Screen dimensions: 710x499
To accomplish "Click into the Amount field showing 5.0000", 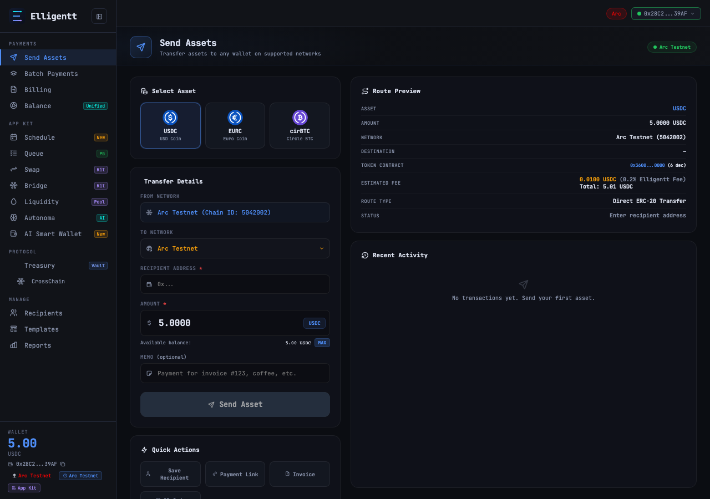I will (x=235, y=323).
